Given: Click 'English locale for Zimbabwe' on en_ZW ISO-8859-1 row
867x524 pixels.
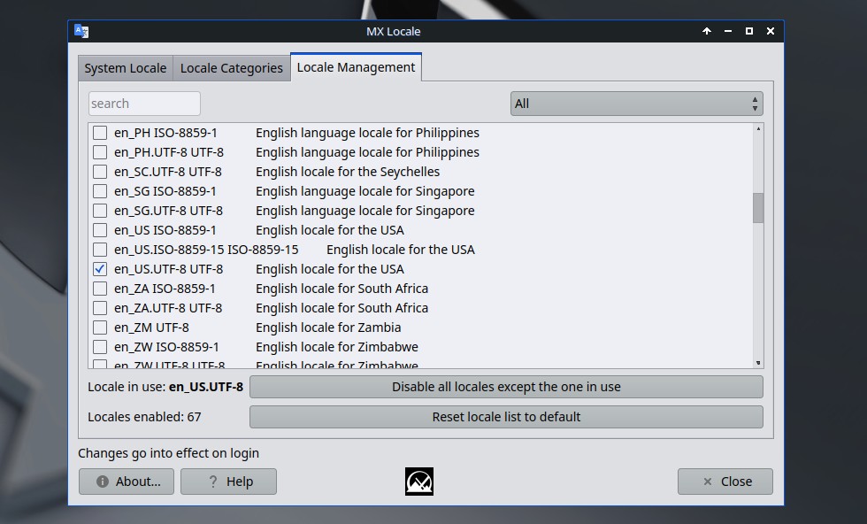Looking at the screenshot, I should pos(337,347).
